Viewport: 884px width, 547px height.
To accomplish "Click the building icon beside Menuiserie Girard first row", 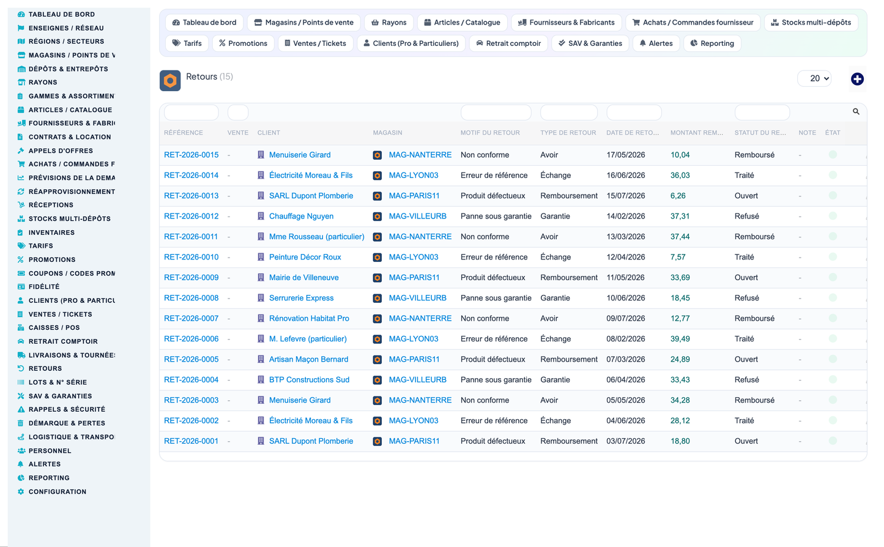I will [261, 155].
